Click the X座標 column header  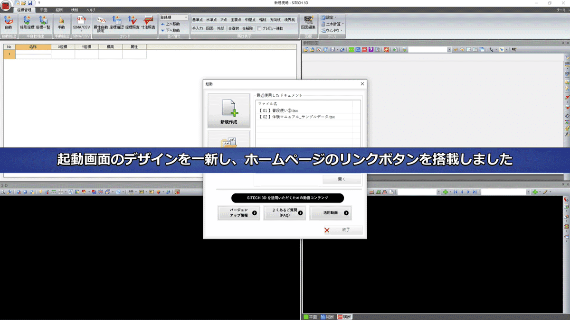63,47
